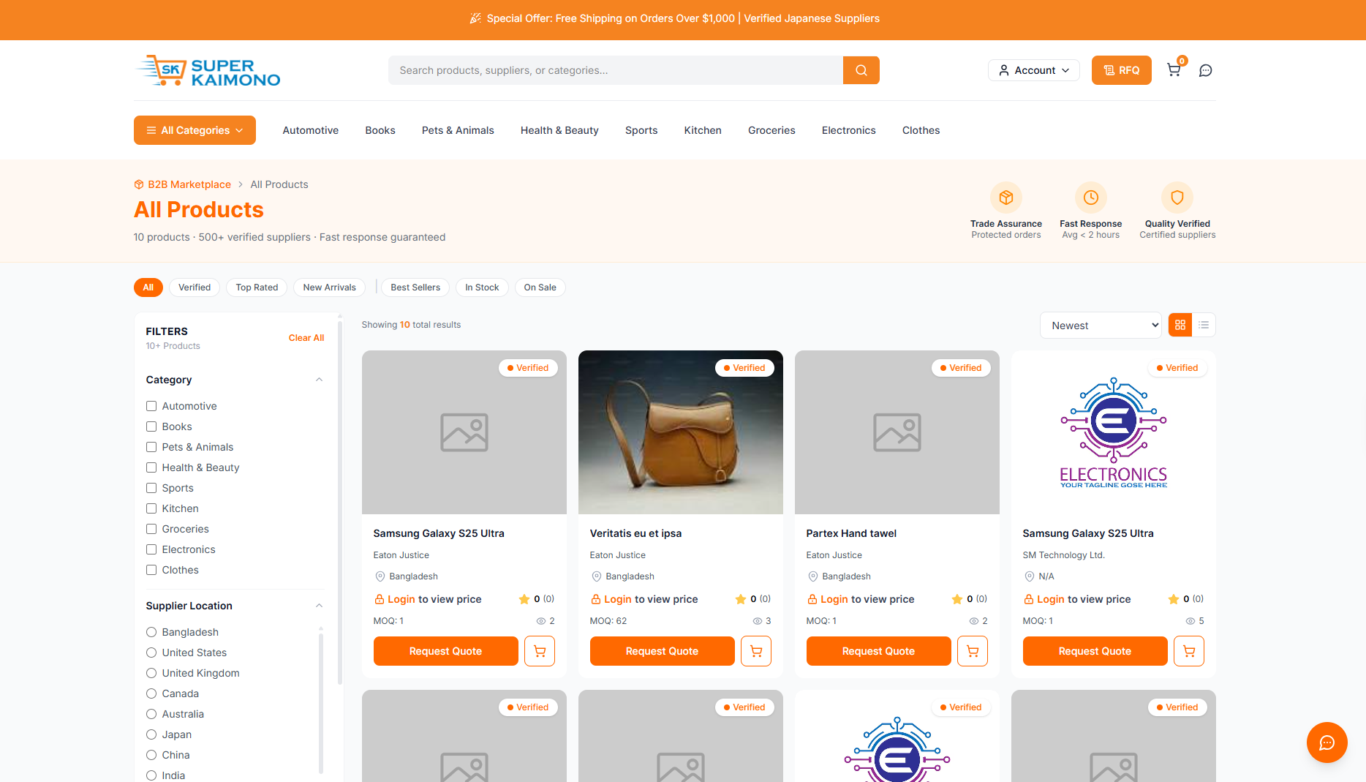Viewport: 1366px width, 782px height.
Task: Open Automotive in top navigation
Action: (311, 130)
